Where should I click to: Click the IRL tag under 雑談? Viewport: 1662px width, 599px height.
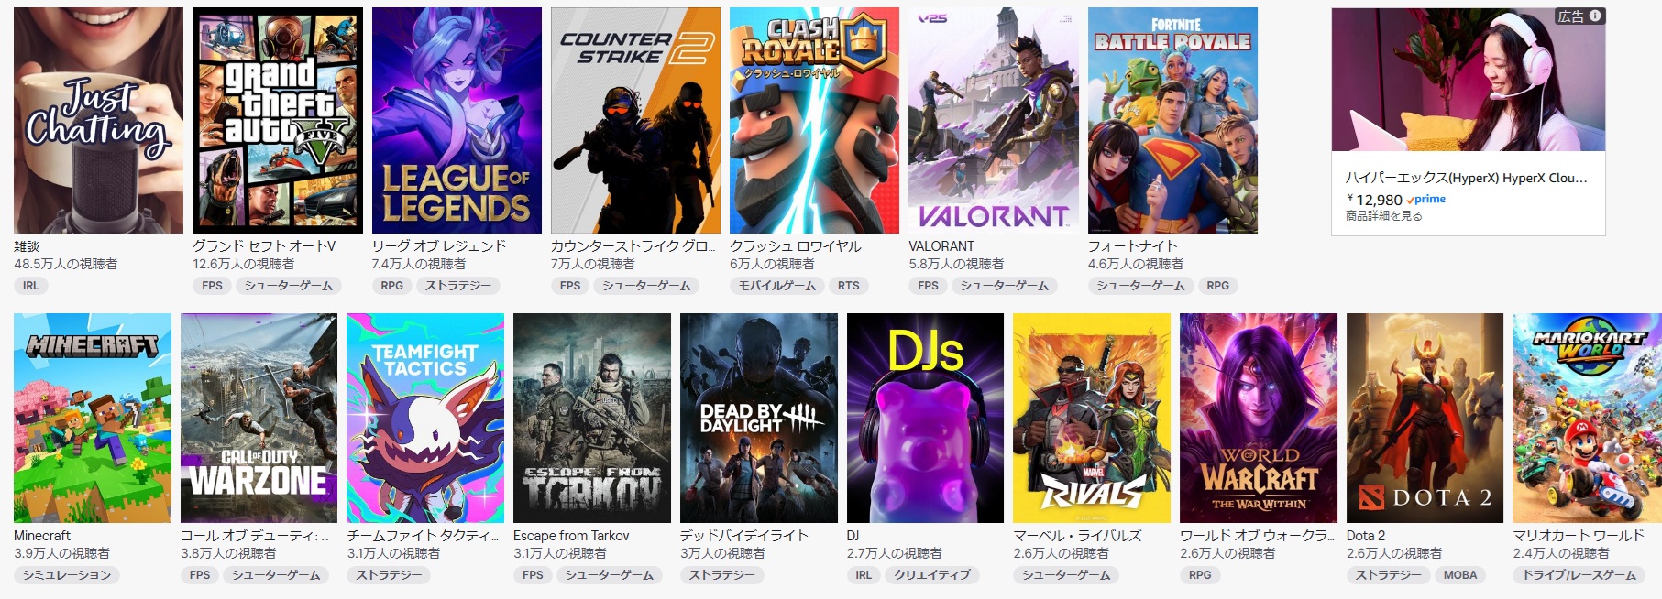[x=31, y=286]
